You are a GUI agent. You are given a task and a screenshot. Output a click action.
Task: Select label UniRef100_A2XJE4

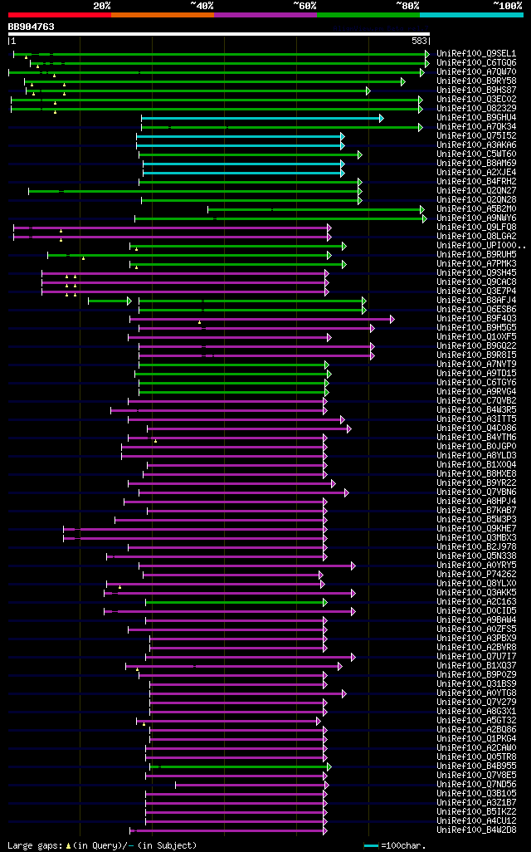tap(476, 172)
